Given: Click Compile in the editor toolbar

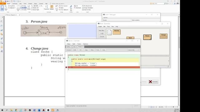Looking at the screenshot, I should (69, 50).
